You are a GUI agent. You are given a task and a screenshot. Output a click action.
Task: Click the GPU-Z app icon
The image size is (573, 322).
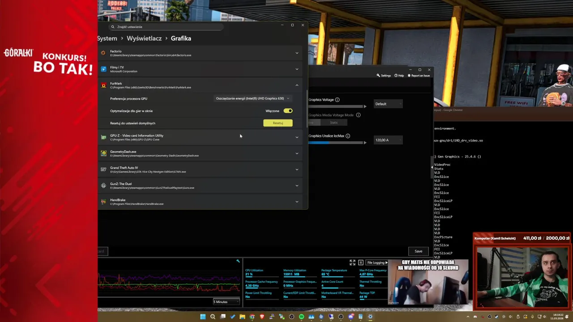[x=103, y=137]
